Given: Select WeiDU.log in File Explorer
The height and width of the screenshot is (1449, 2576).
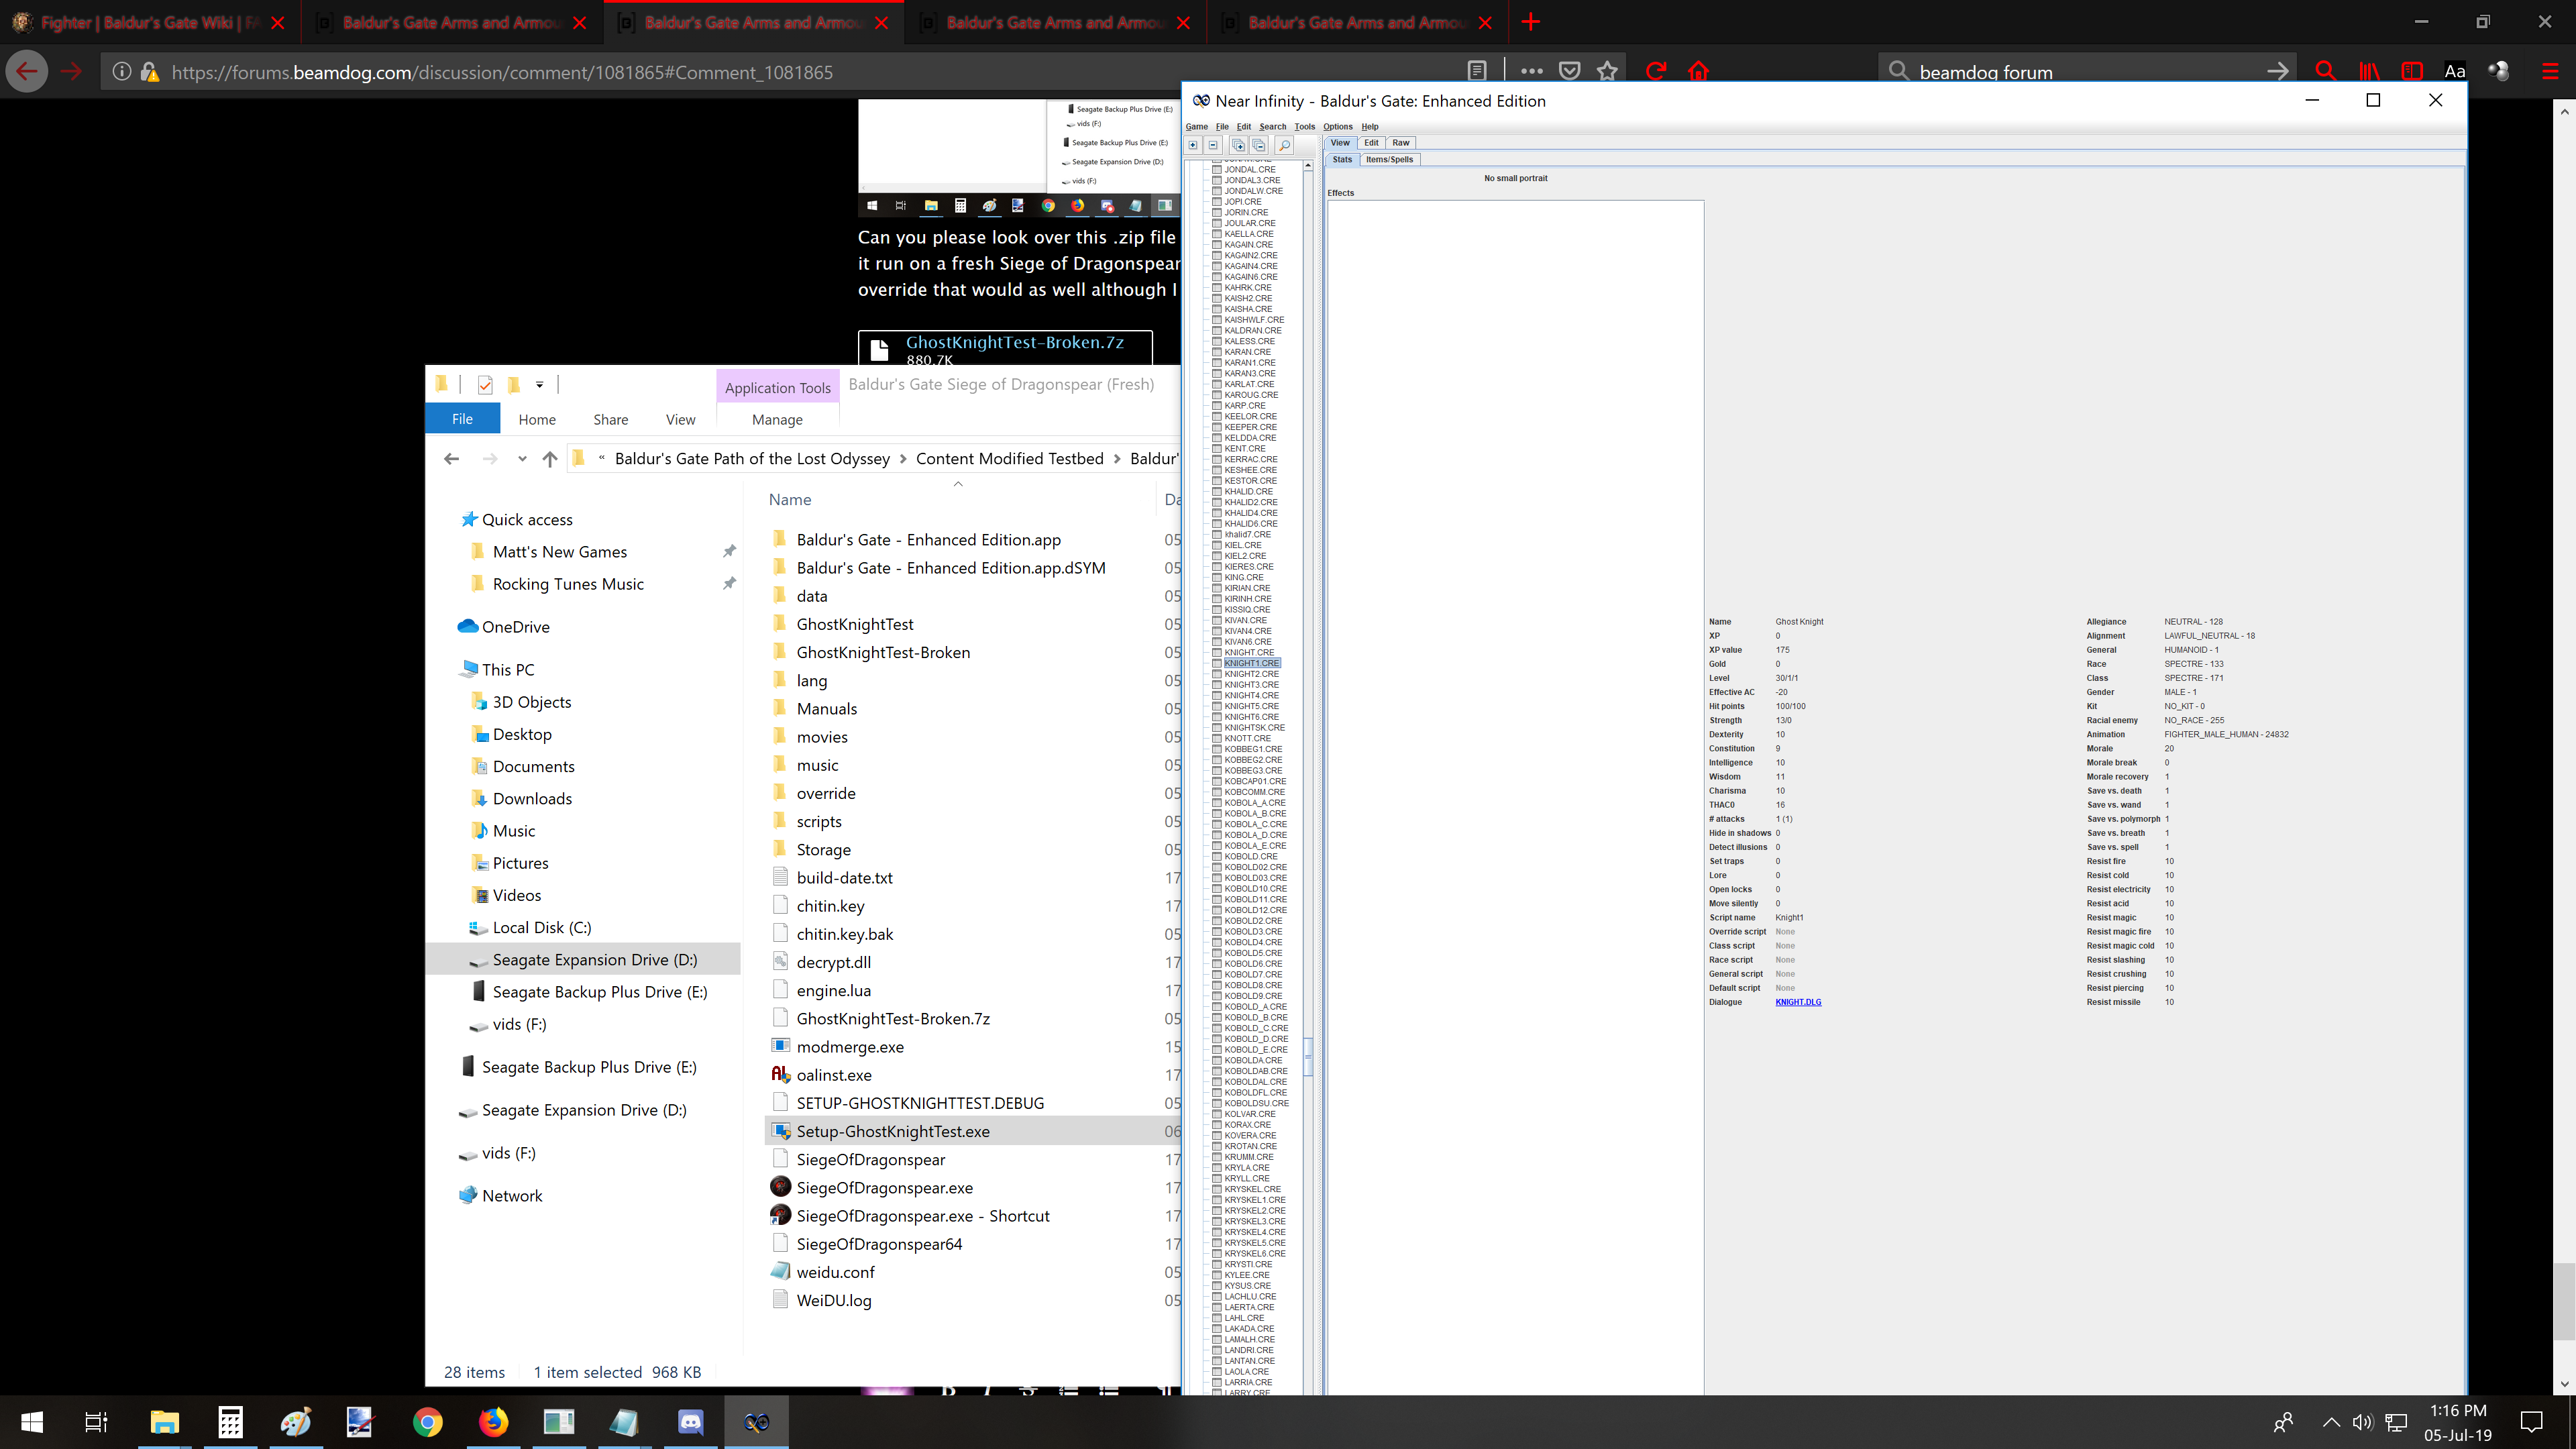Looking at the screenshot, I should coord(834,1300).
